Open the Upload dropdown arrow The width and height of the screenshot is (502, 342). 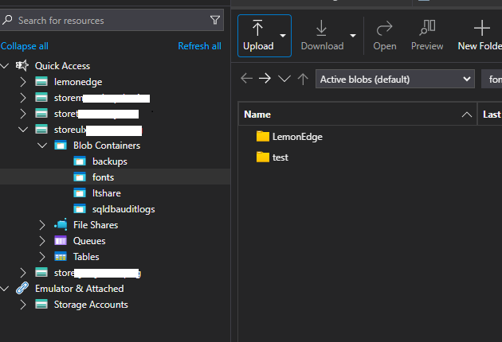tap(283, 36)
